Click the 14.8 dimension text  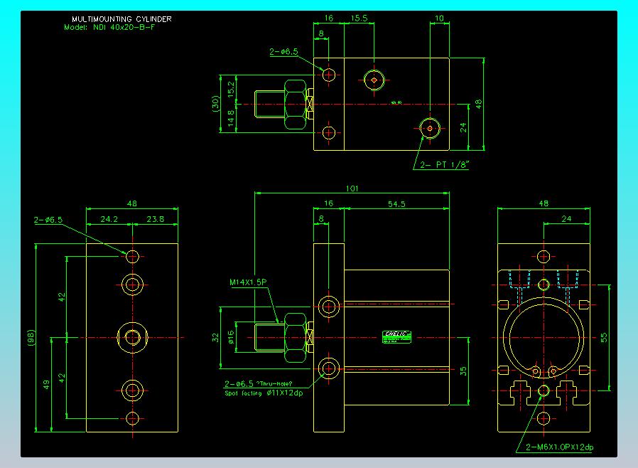coord(231,119)
